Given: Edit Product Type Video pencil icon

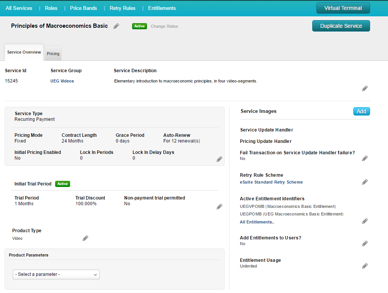Looking at the screenshot, I should coord(85,238).
